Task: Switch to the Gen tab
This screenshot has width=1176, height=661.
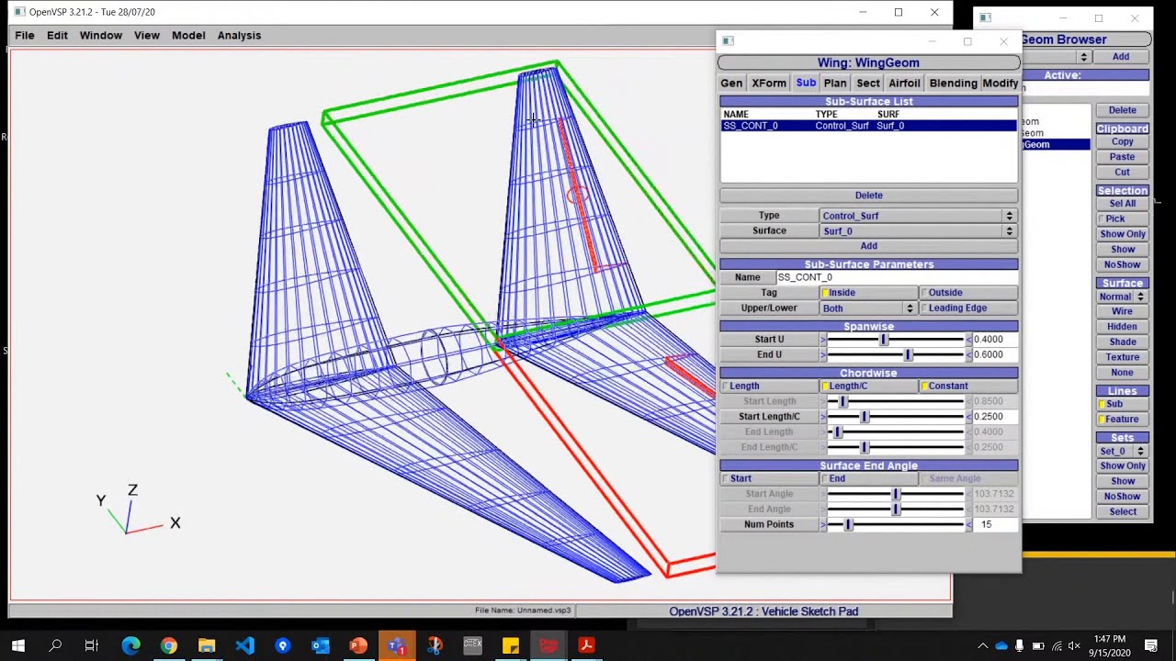Action: [731, 84]
